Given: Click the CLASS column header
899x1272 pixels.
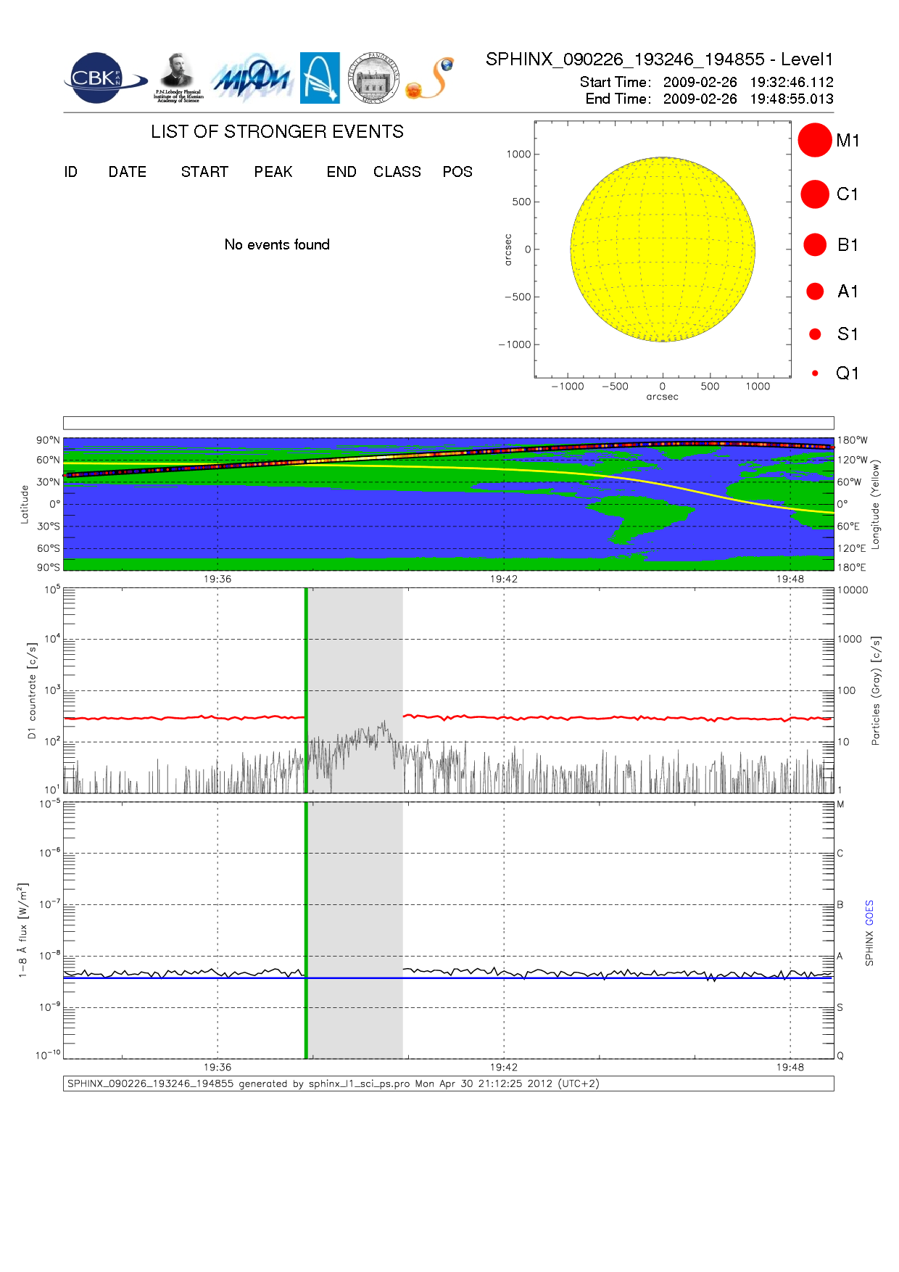Looking at the screenshot, I should [x=397, y=172].
